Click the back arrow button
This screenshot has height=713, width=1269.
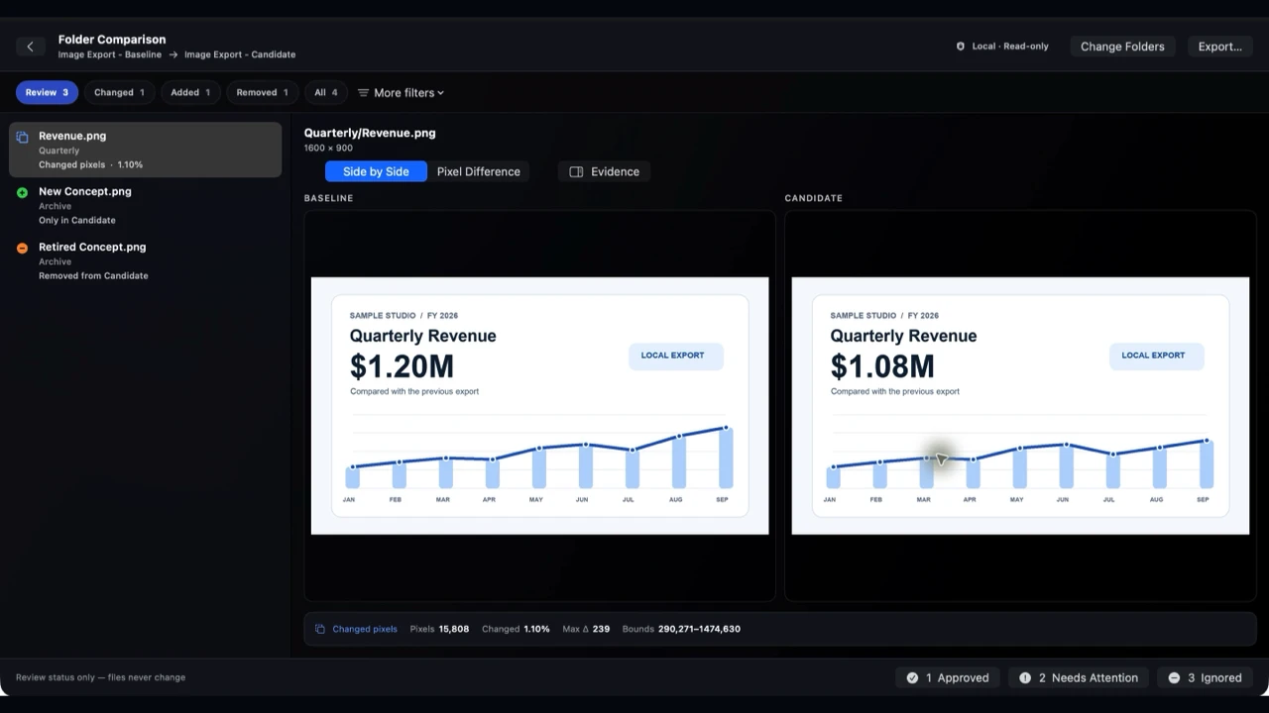coord(30,47)
